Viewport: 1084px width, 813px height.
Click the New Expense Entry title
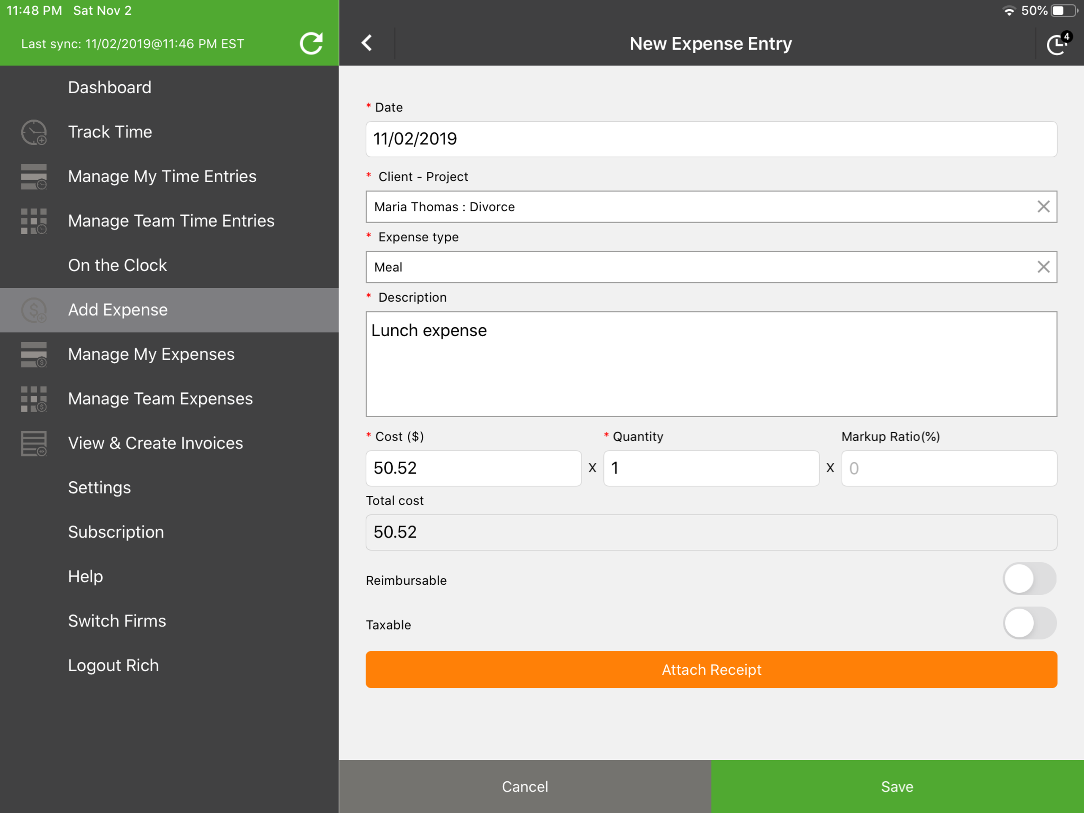711,44
